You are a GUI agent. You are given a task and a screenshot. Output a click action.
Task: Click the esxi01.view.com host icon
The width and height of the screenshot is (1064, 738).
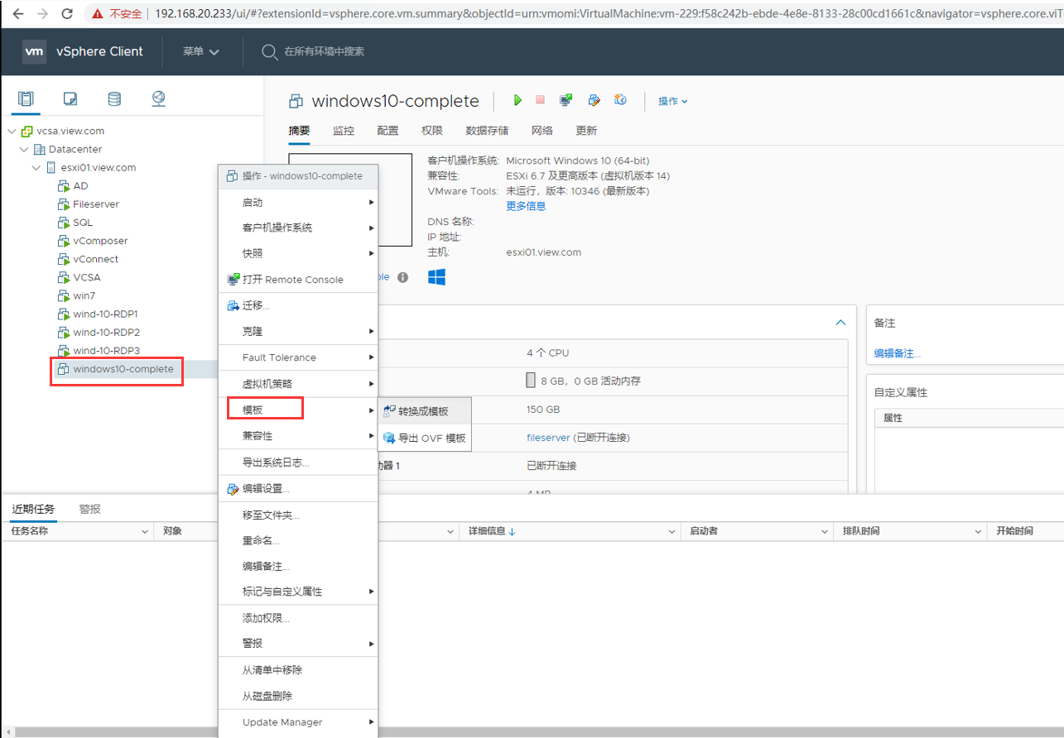tap(51, 168)
